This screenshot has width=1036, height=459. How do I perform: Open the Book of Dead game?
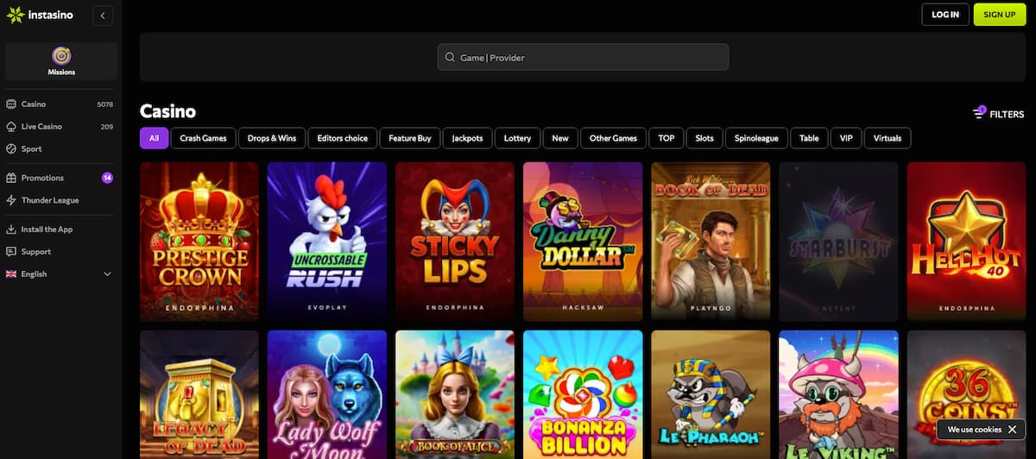point(711,242)
